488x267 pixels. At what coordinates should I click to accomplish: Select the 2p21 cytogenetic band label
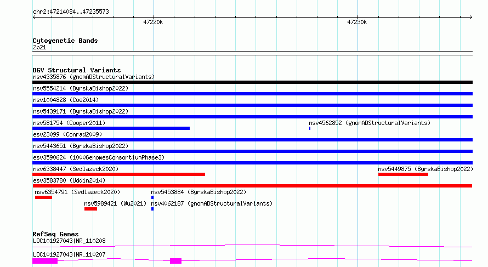click(x=39, y=47)
